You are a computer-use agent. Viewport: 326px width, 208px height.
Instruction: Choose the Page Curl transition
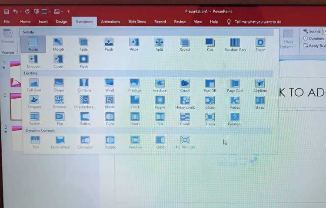tap(235, 85)
